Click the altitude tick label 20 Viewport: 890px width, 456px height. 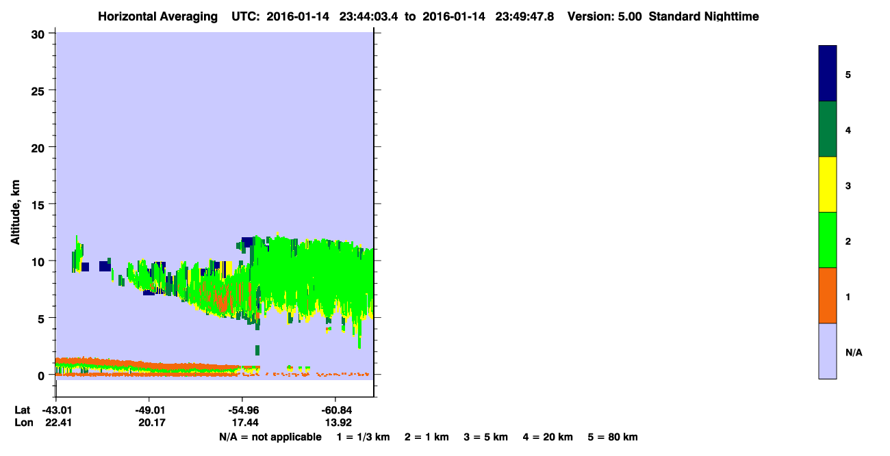(x=40, y=147)
